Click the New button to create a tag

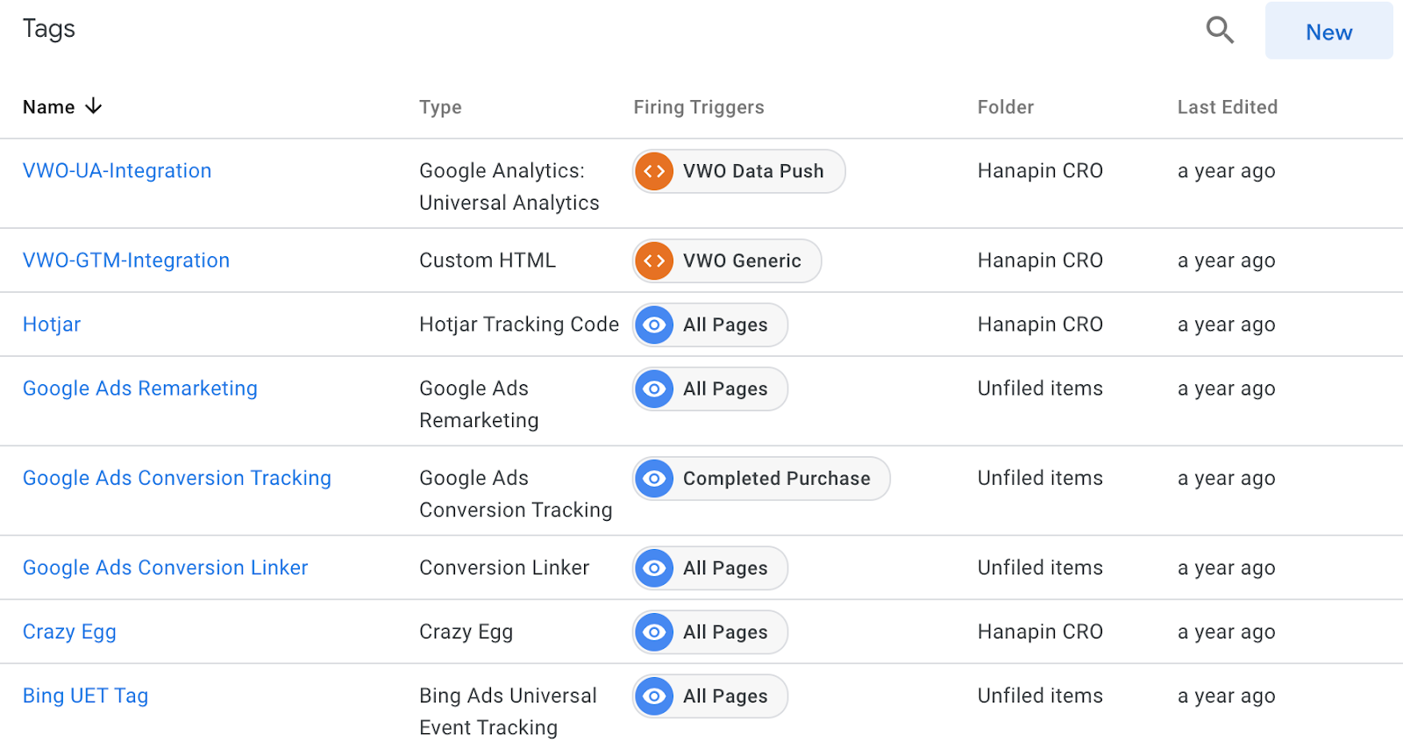[x=1328, y=32]
